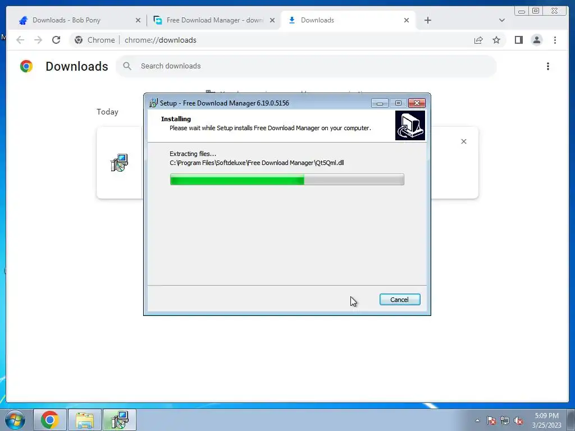The image size is (575, 431).
Task: Minimize the Setup window
Action: pos(380,103)
